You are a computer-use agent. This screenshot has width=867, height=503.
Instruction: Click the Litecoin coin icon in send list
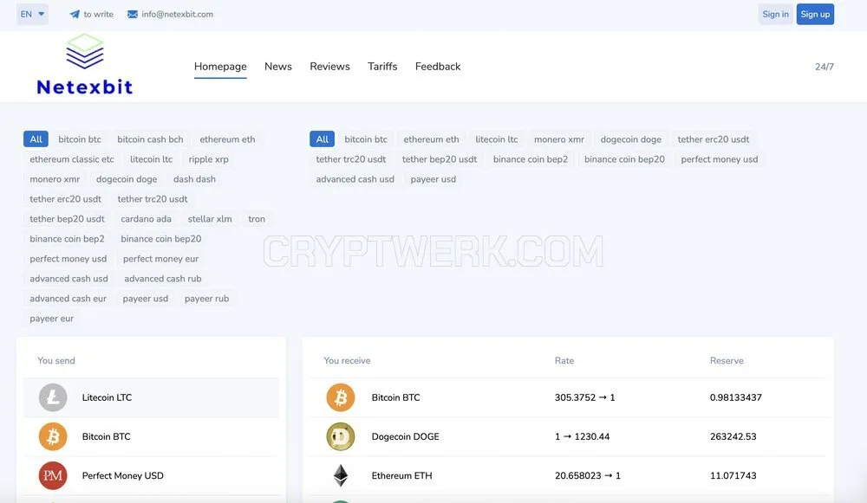pos(53,397)
